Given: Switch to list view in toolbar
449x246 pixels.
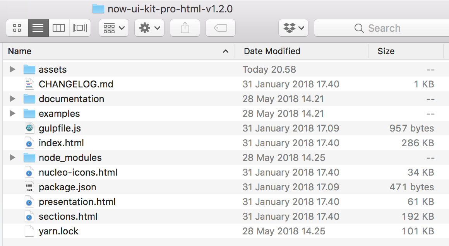Looking at the screenshot, I should click(38, 28).
